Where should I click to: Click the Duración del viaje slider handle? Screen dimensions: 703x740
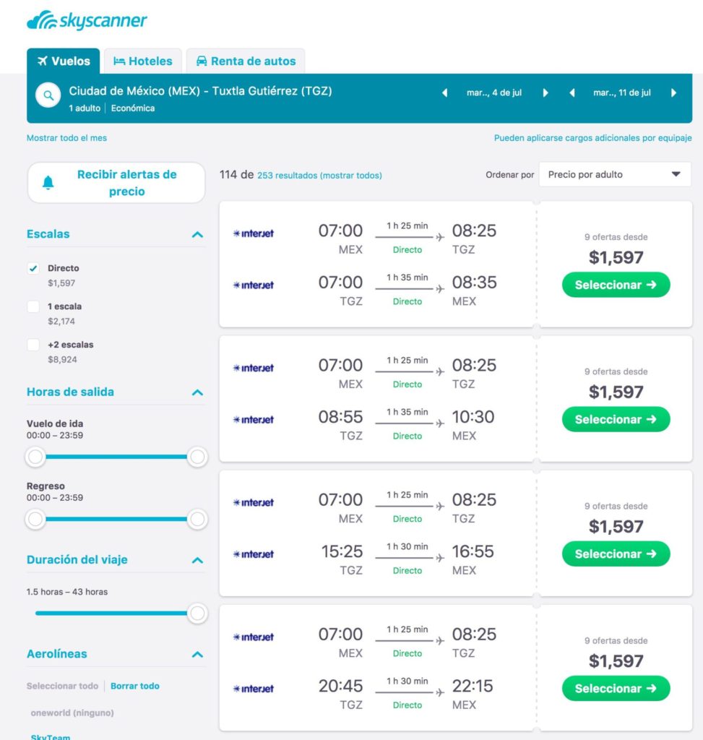click(197, 614)
